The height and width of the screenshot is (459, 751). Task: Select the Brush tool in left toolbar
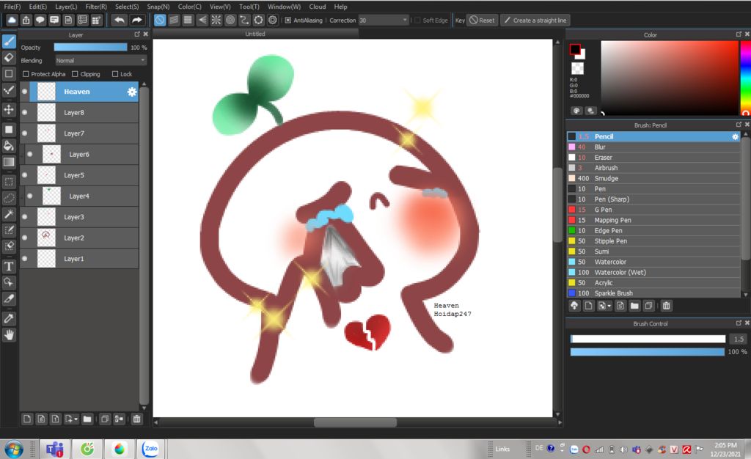[x=9, y=41]
